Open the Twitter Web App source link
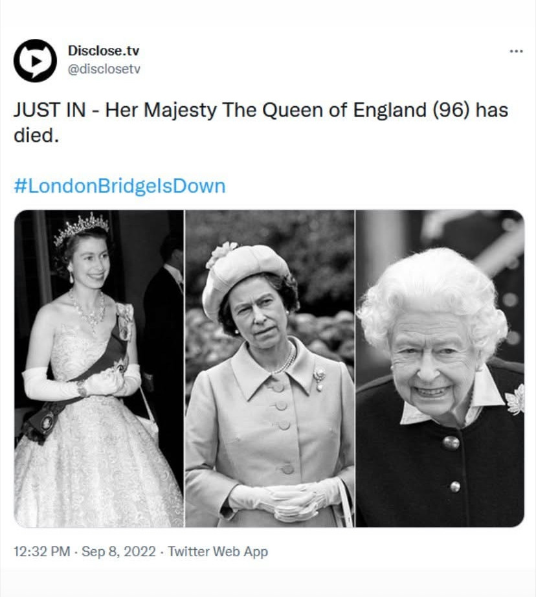 218,552
